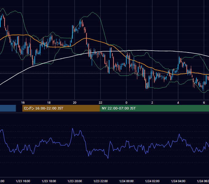Click the 4 hour label on price chart axis

coord(178,103)
